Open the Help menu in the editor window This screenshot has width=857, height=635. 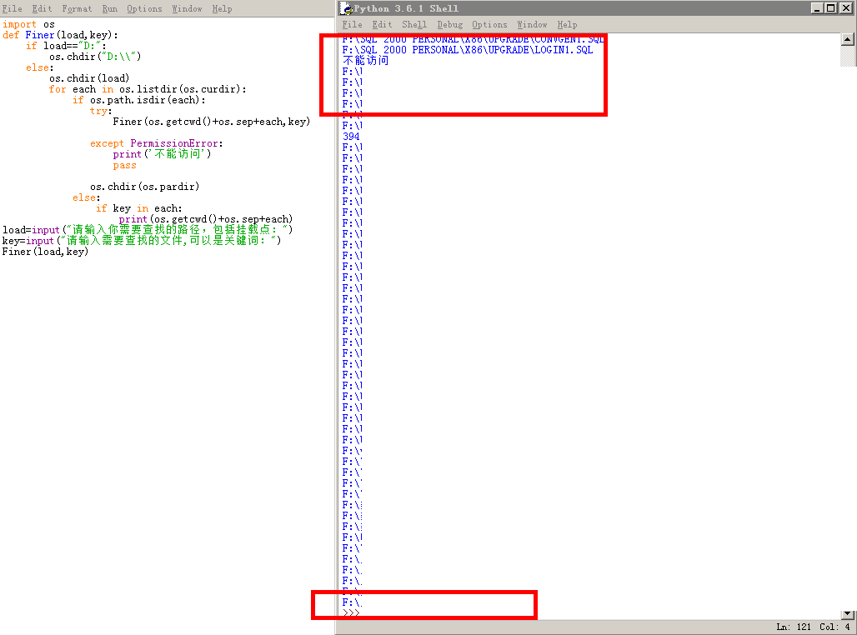[x=222, y=8]
